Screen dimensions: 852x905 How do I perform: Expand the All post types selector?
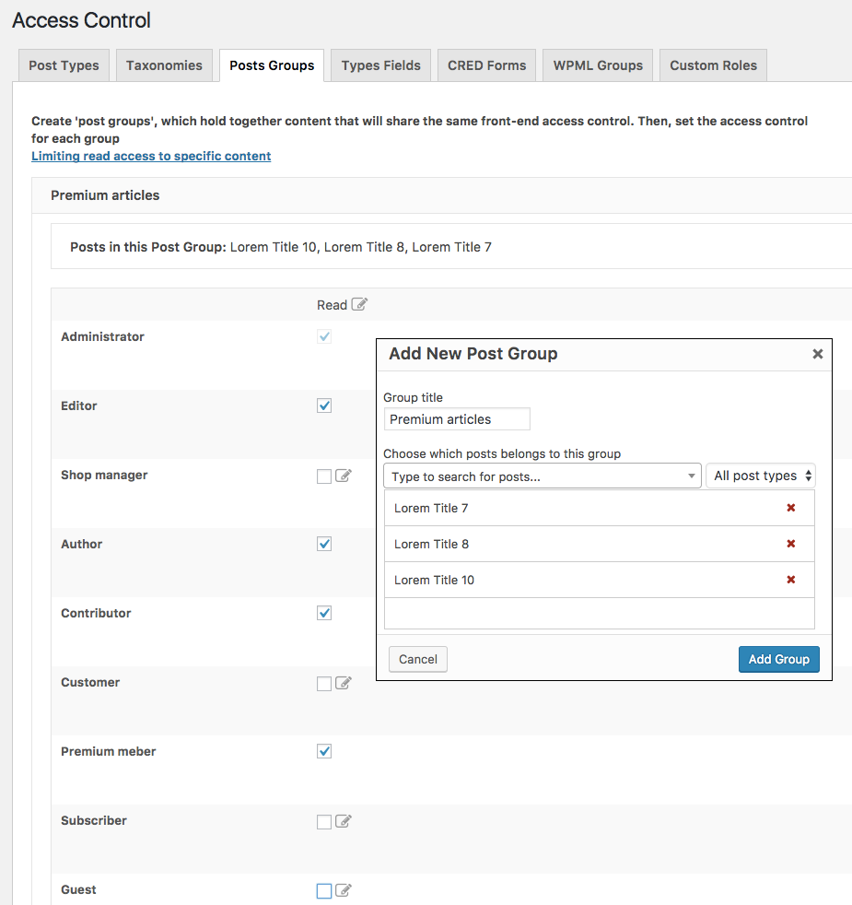pos(760,476)
